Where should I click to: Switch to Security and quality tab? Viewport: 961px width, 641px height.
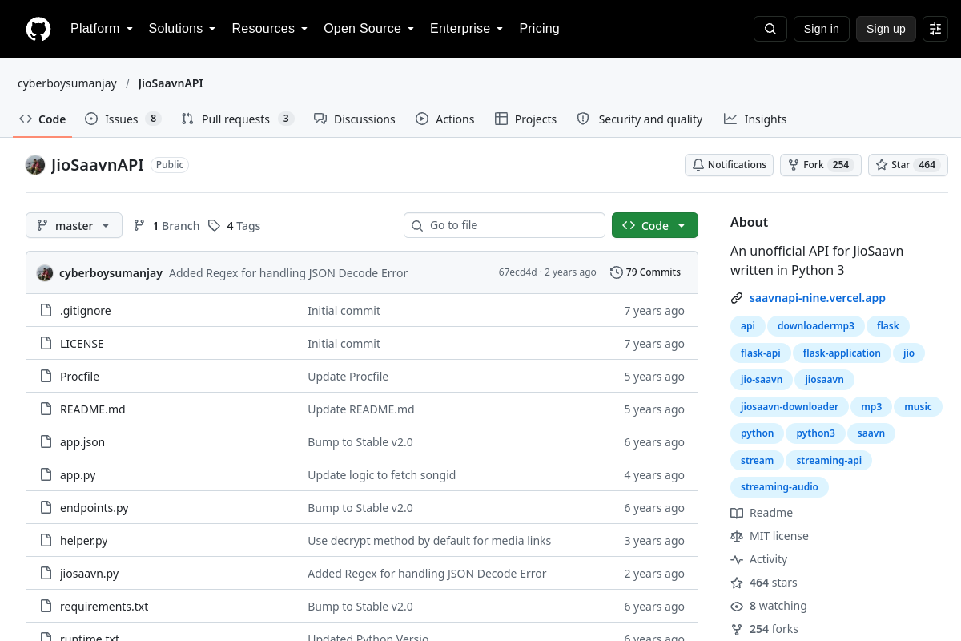(640, 119)
